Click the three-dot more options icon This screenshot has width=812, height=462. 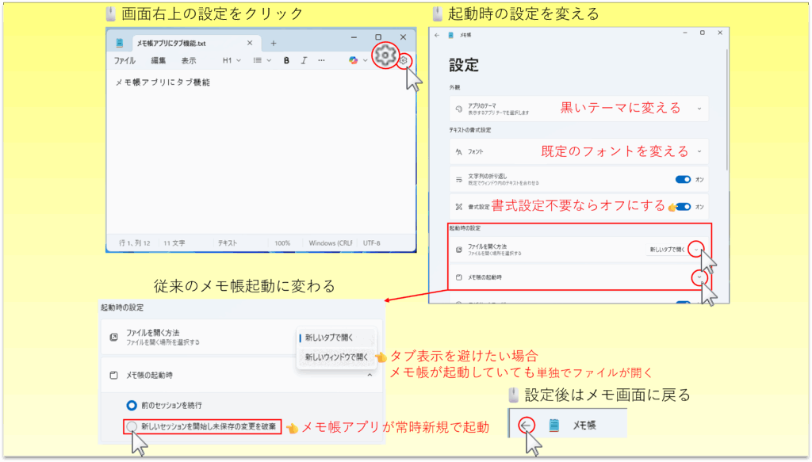(321, 60)
